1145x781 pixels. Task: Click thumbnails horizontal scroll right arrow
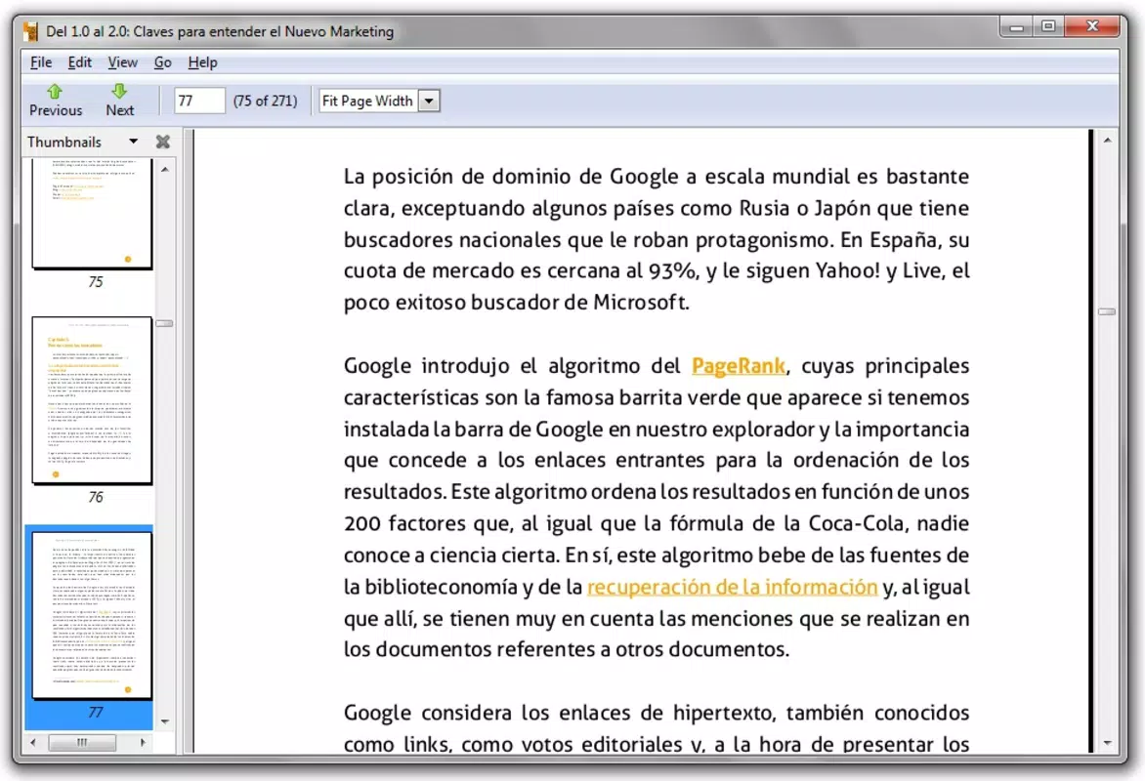click(x=143, y=742)
